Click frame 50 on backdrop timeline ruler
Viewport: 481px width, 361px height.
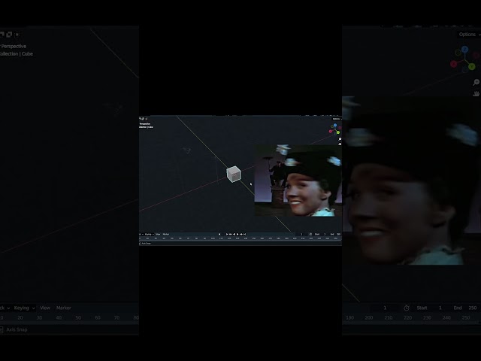tap(78, 317)
